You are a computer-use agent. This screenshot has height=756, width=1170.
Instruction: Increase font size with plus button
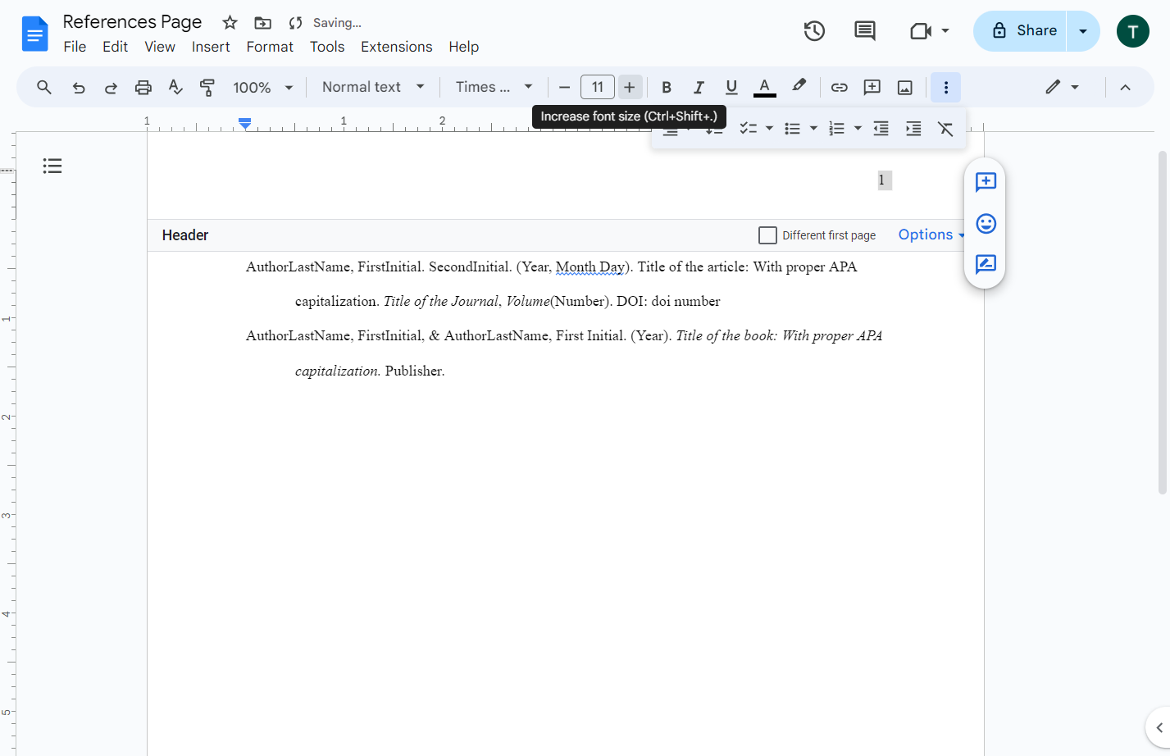pos(630,87)
